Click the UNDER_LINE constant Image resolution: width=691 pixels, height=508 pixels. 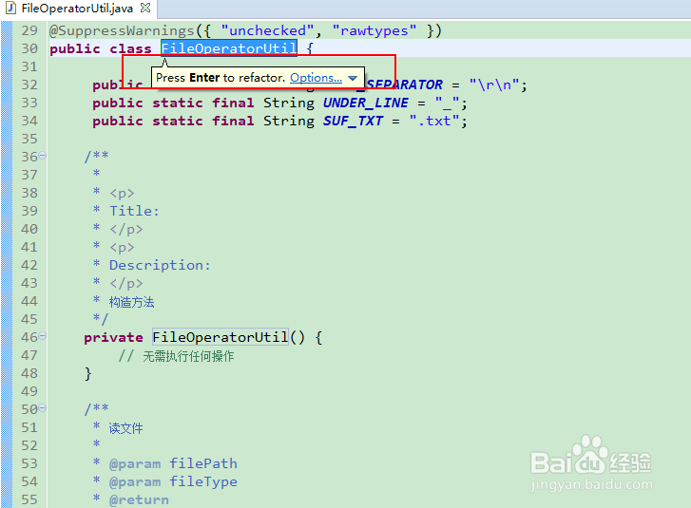coord(365,103)
